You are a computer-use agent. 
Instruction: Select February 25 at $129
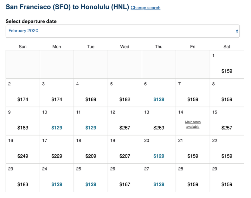pos(91,184)
